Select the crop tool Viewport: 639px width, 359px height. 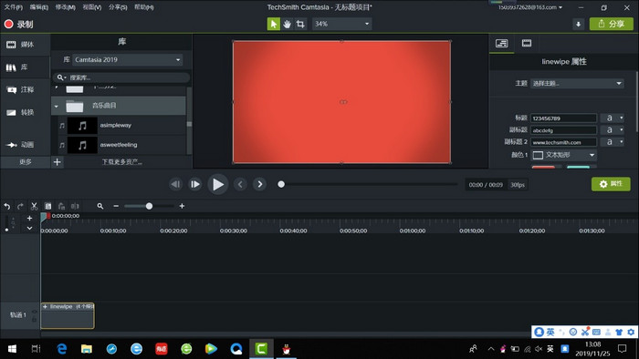tap(300, 24)
